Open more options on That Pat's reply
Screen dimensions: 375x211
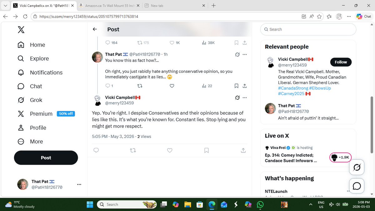pyautogui.click(x=245, y=54)
